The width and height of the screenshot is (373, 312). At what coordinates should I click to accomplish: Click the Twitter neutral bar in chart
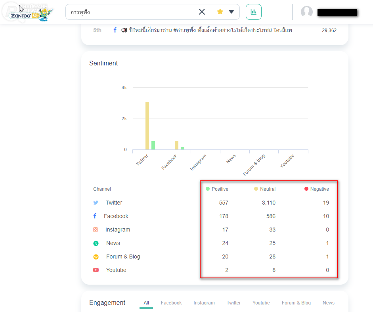pos(147,126)
